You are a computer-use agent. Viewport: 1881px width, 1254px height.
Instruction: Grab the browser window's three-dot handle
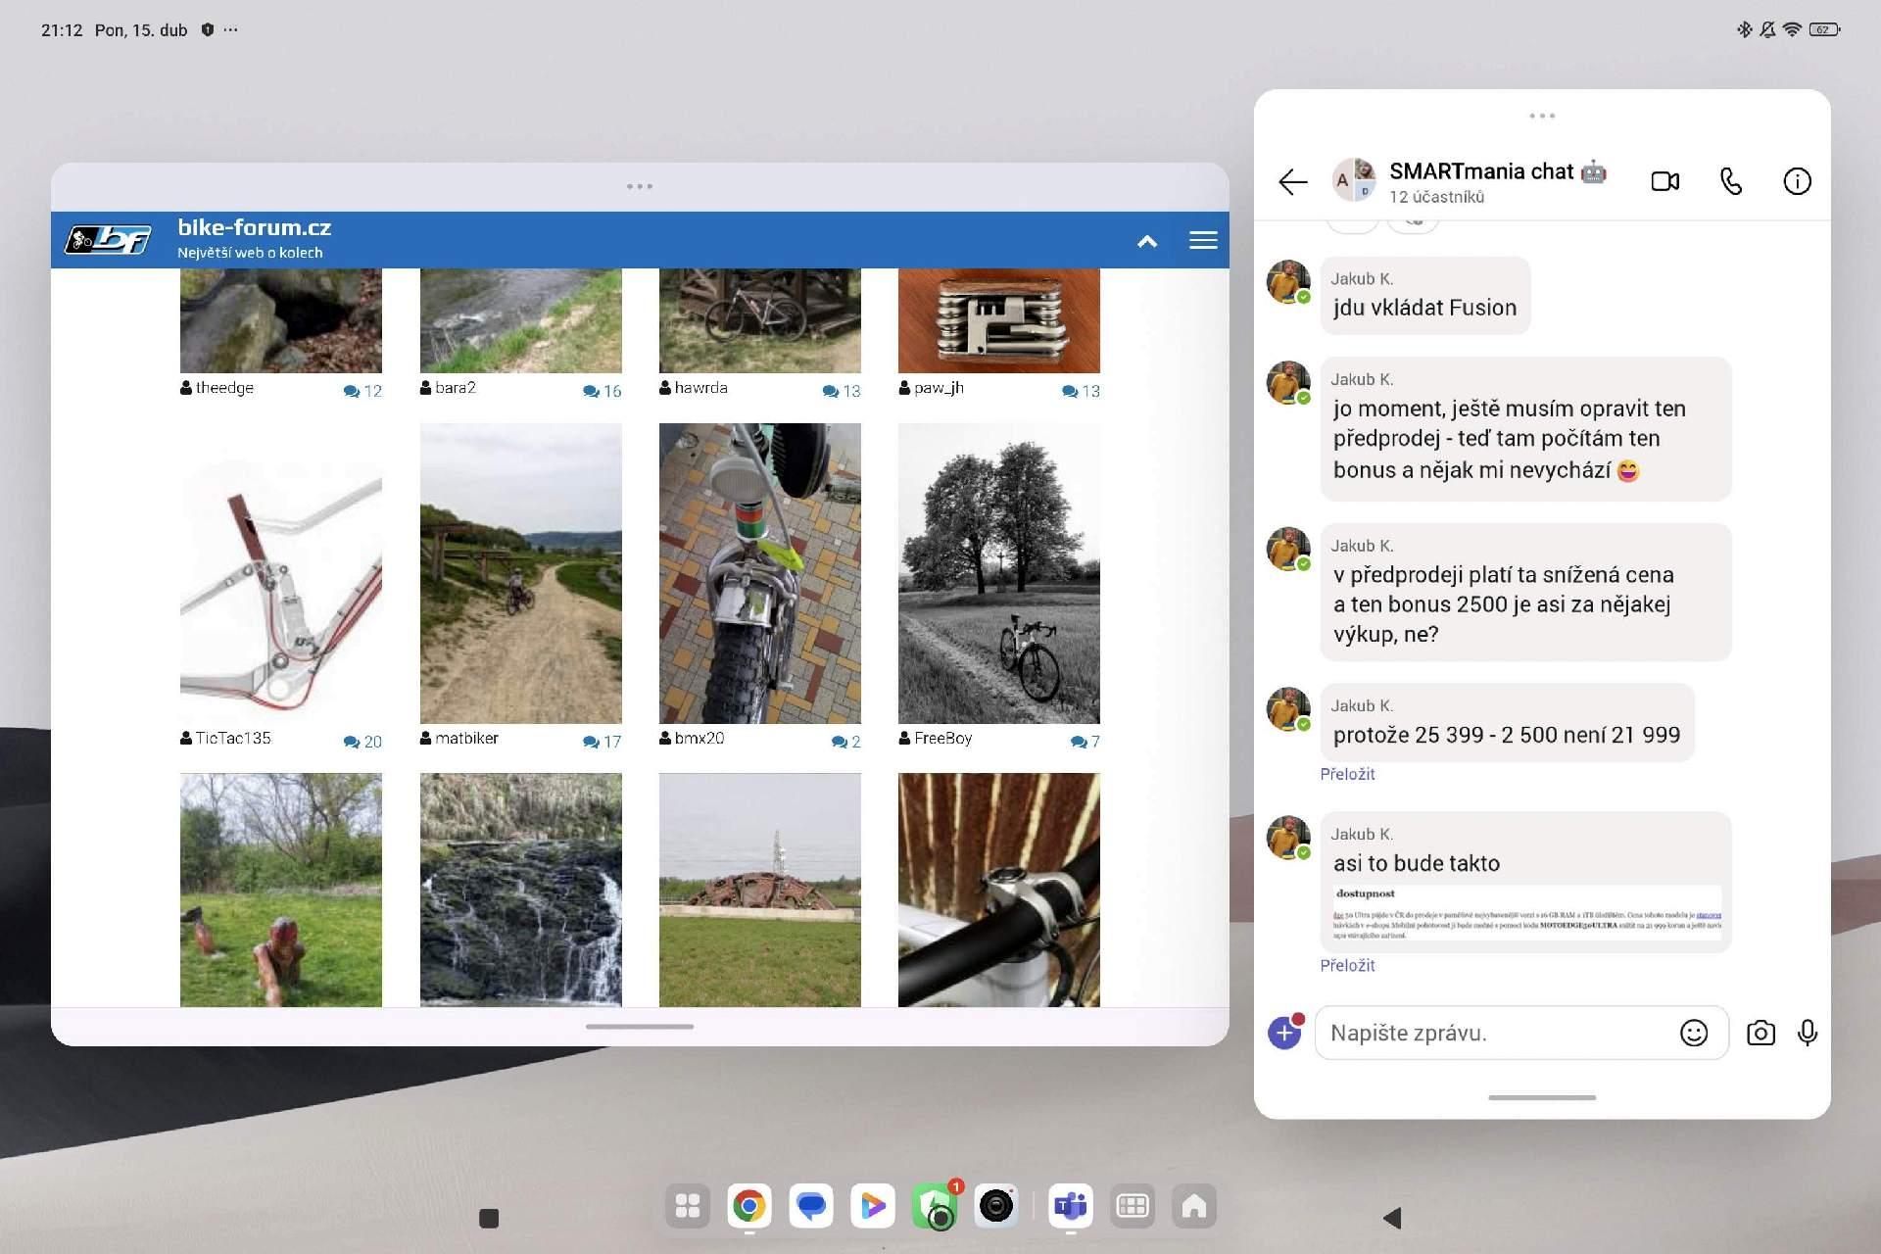(640, 186)
